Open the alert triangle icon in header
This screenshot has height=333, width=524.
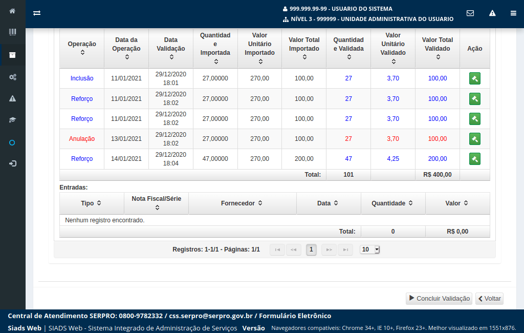492,13
